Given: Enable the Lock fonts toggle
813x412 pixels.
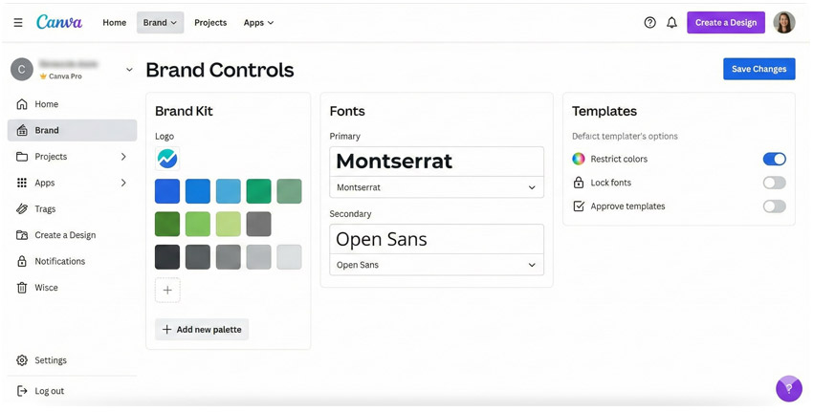Looking at the screenshot, I should 774,183.
